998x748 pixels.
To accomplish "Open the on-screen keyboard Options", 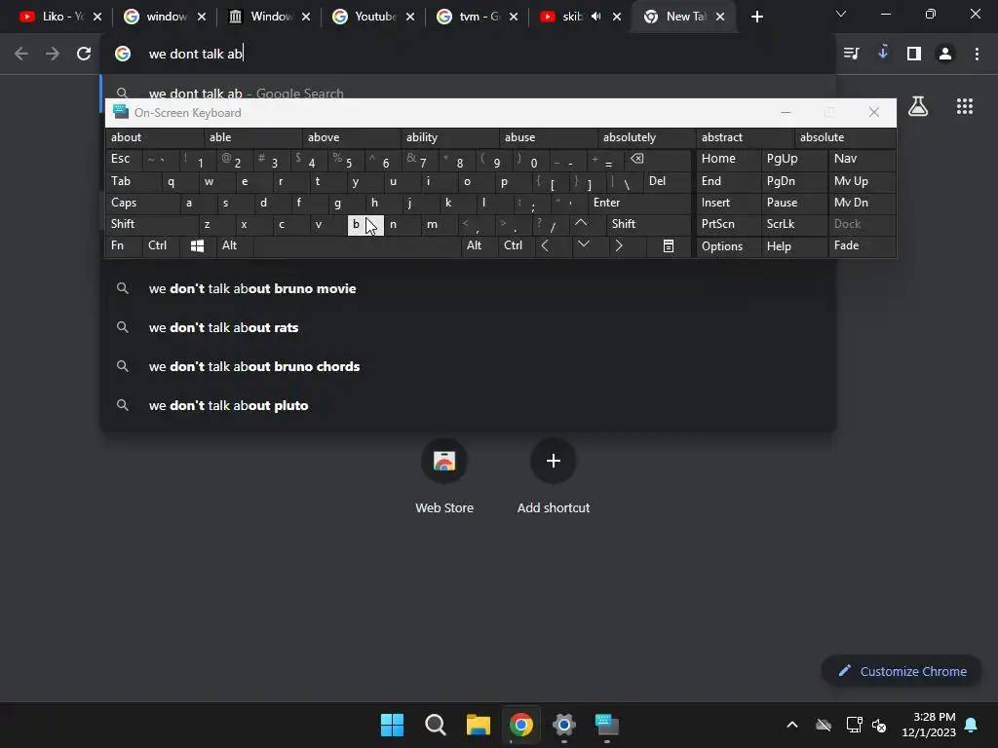I will point(728,245).
